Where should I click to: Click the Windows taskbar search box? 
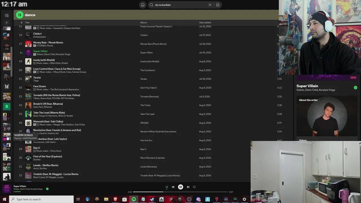coord(41,199)
